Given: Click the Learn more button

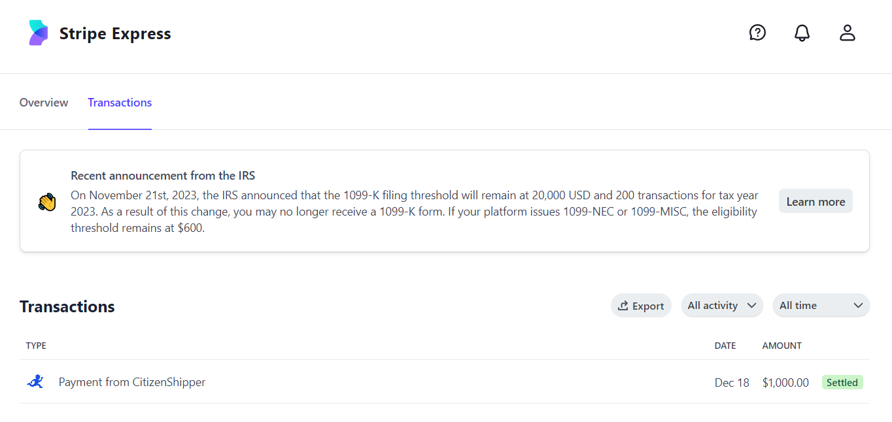Looking at the screenshot, I should coord(815,201).
